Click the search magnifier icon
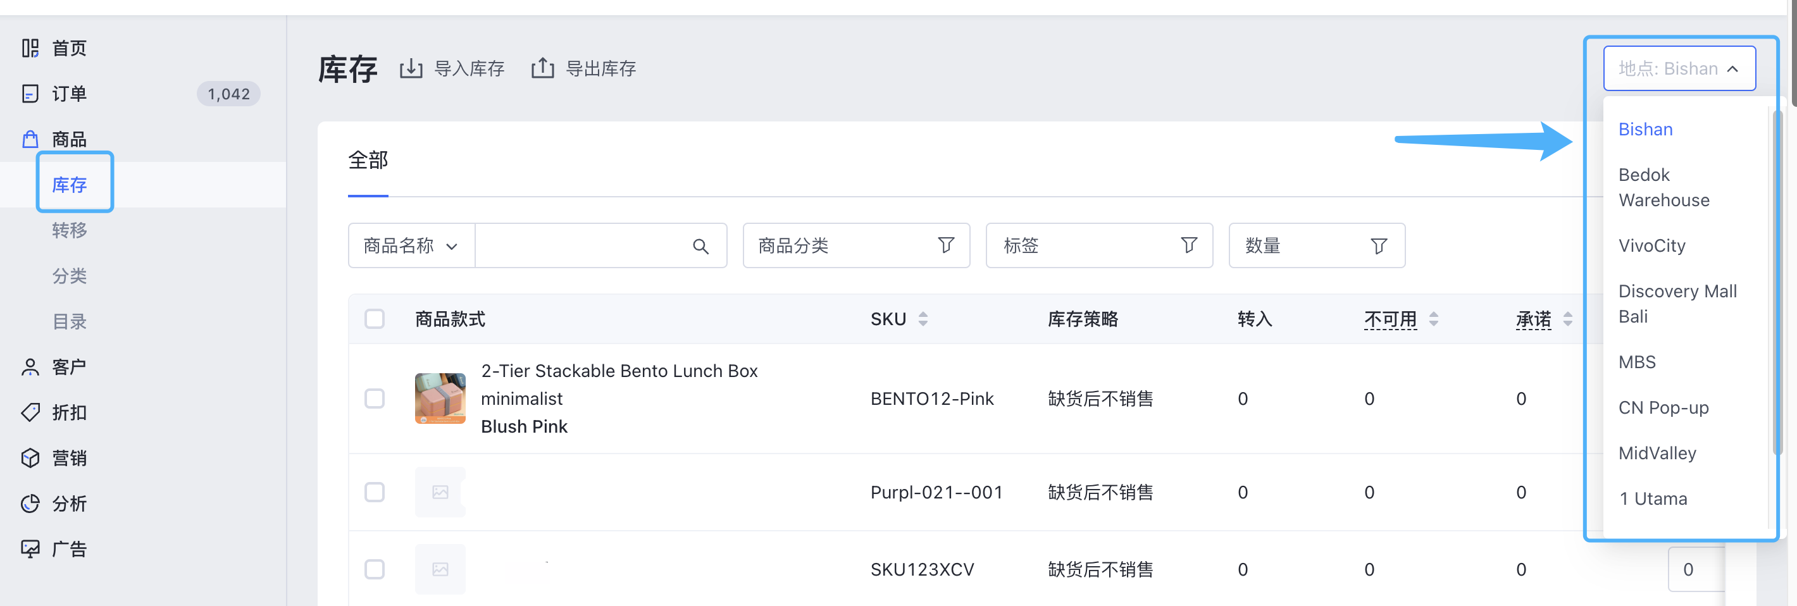The height and width of the screenshot is (606, 1797). coord(700,246)
